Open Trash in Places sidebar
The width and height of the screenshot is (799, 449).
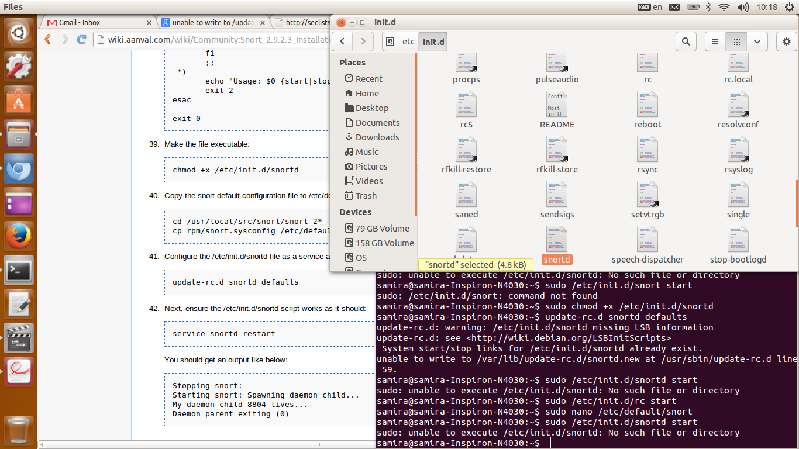pos(366,196)
